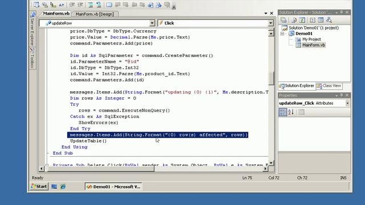Sort Properties alphabetically
Screen dimensions: 365x205
(x=291, y=112)
